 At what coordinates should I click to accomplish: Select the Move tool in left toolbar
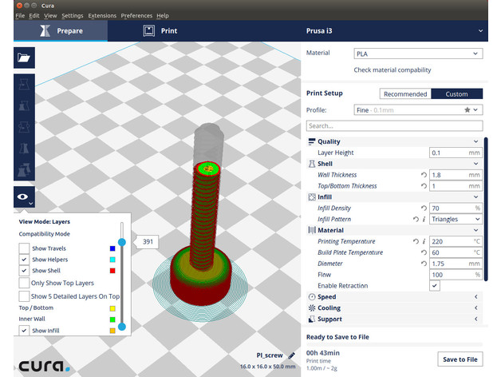[24, 85]
